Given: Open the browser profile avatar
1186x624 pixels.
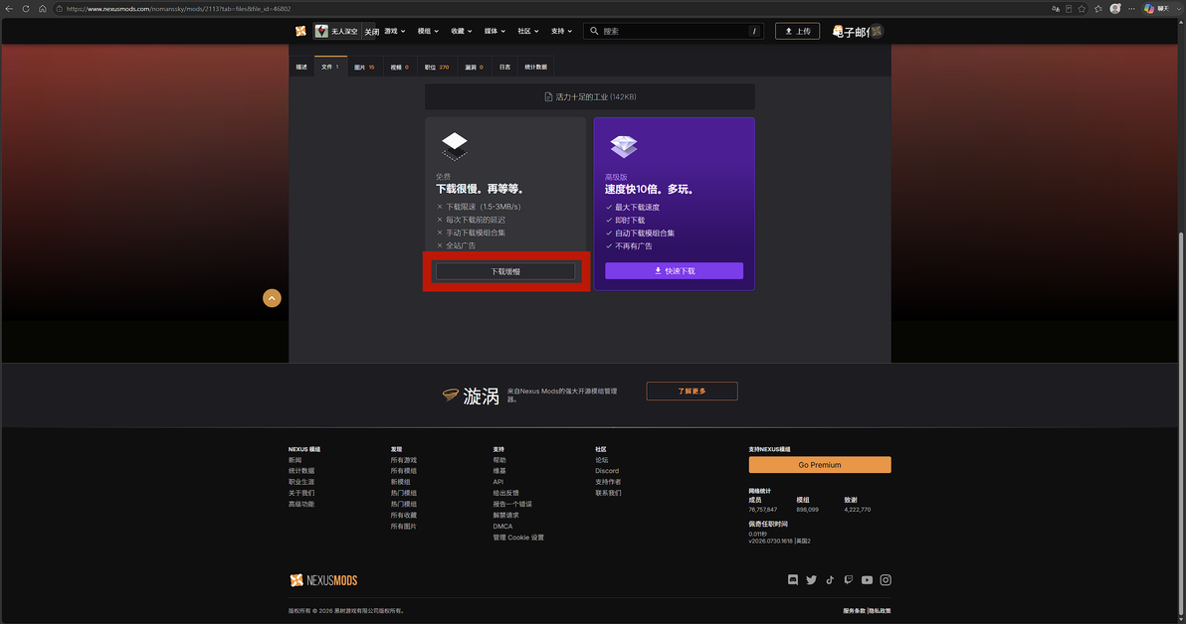Looking at the screenshot, I should point(1115,8).
